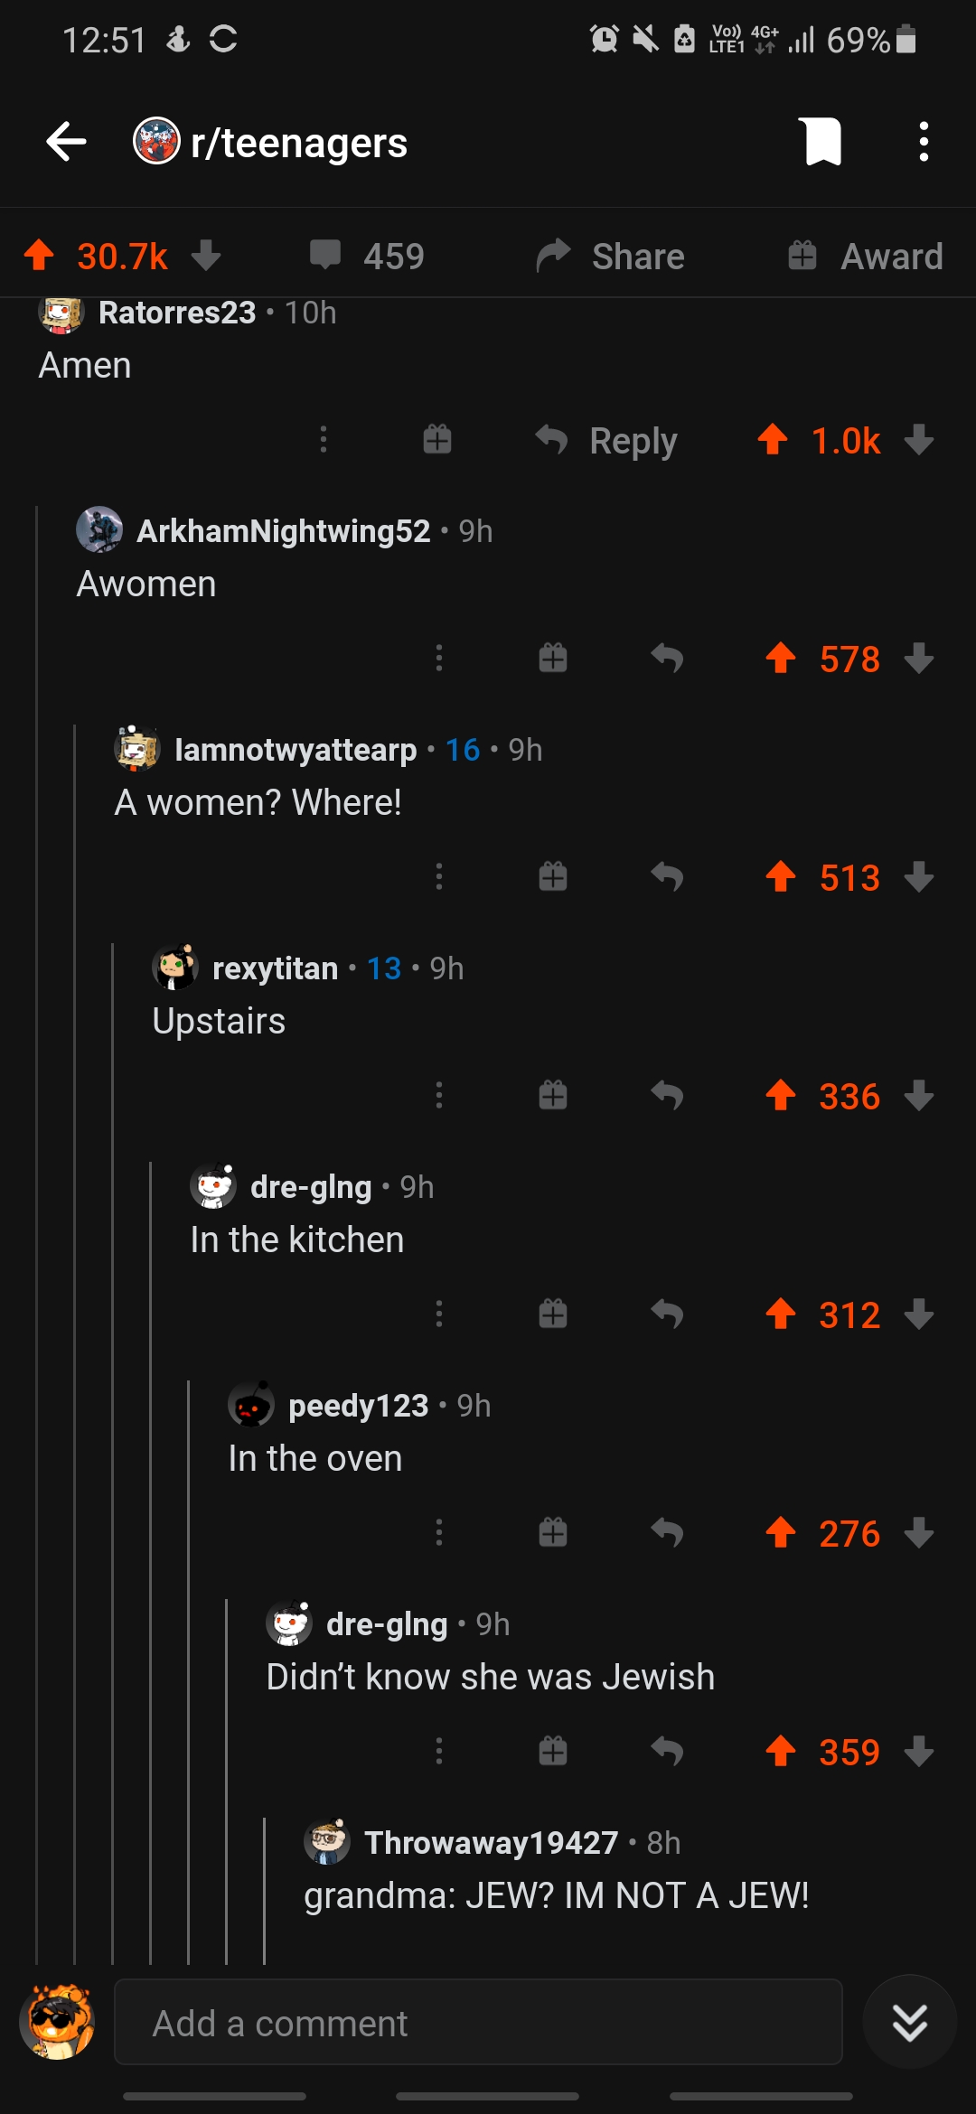Screen dimensions: 976x2114
Task: Reply to Ratorres23's Amen comment
Action: [x=606, y=441]
